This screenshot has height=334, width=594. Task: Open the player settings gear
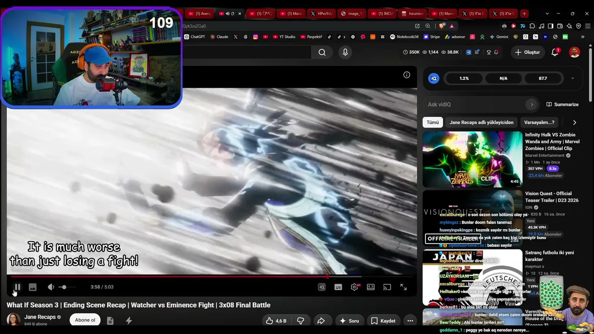[355, 287]
